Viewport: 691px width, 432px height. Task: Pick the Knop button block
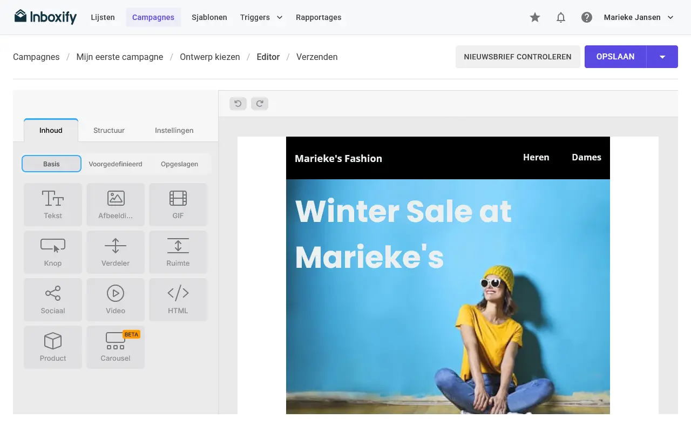point(53,252)
